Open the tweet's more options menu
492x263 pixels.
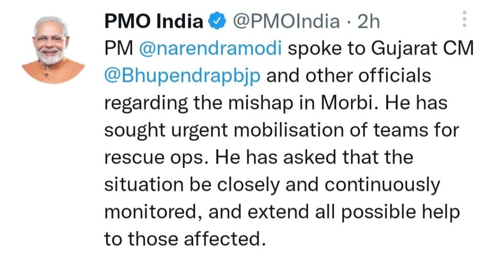click(464, 19)
